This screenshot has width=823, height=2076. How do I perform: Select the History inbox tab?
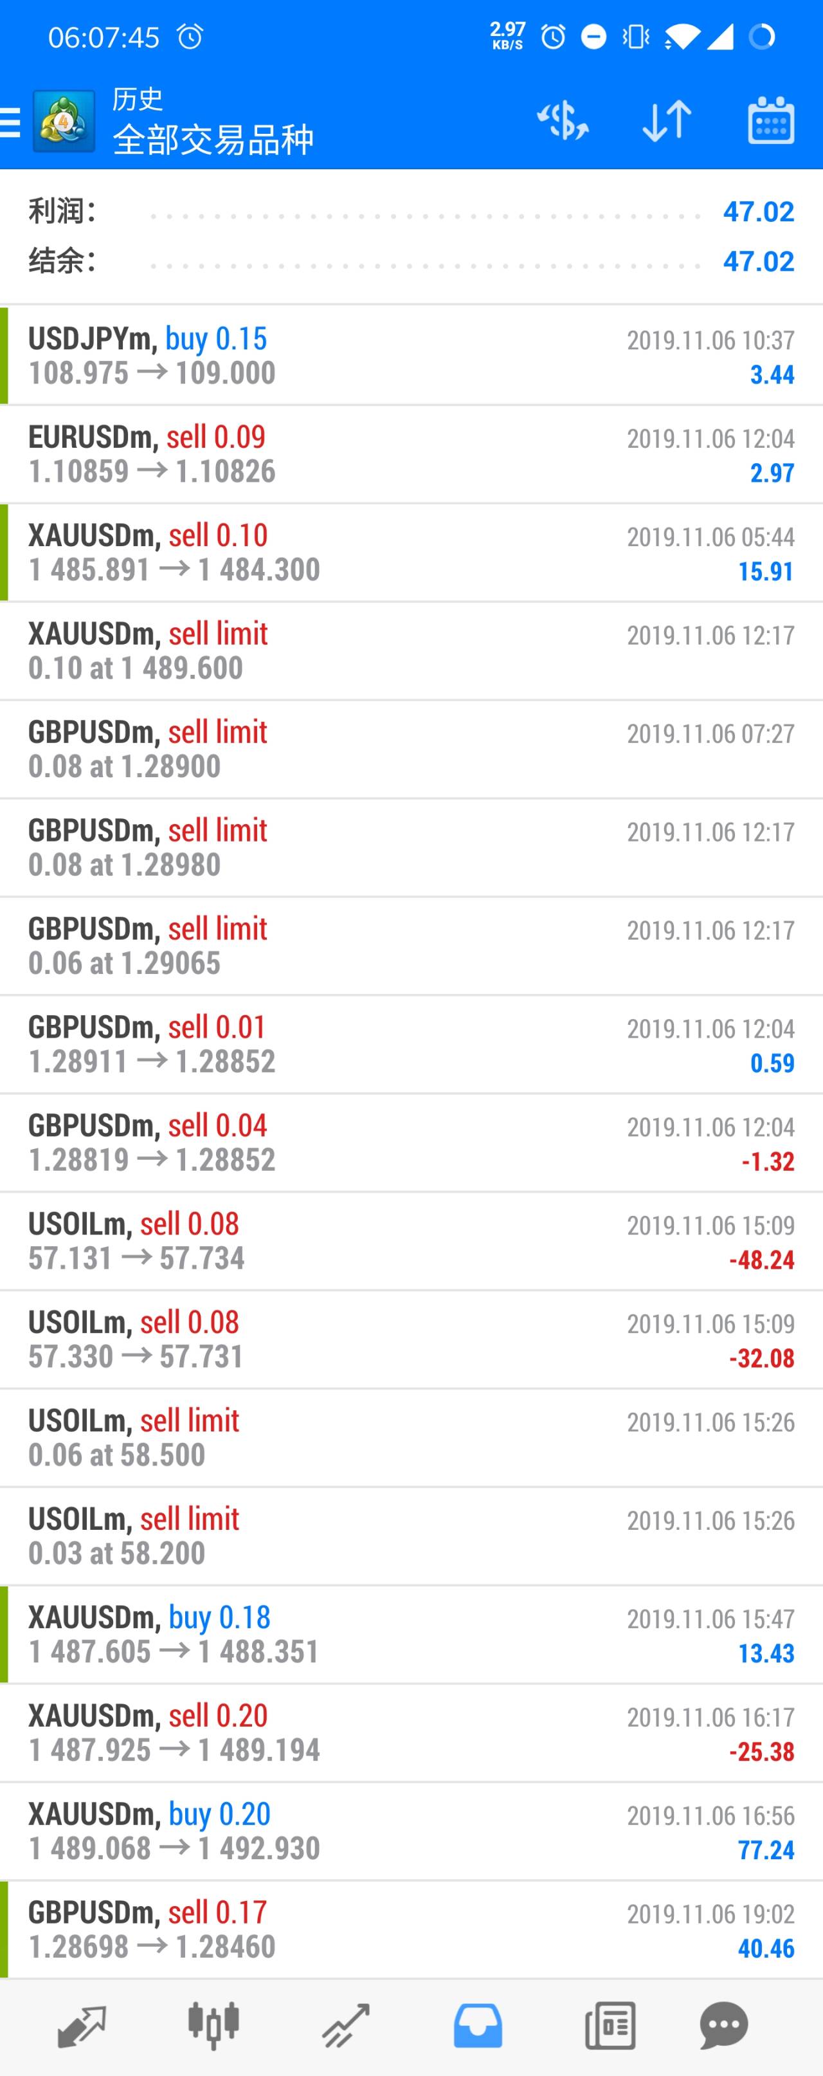(478, 2025)
